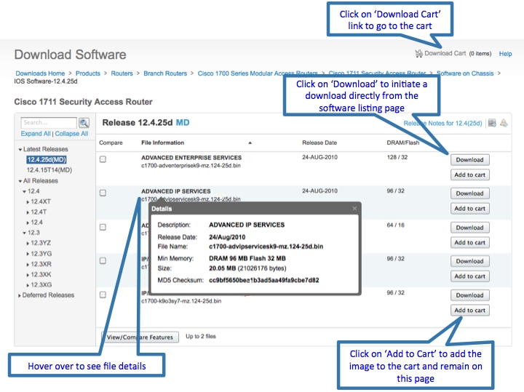This screenshot has height=392, width=524.
Task: Open the 12.3XK release node
Action: tap(41, 274)
